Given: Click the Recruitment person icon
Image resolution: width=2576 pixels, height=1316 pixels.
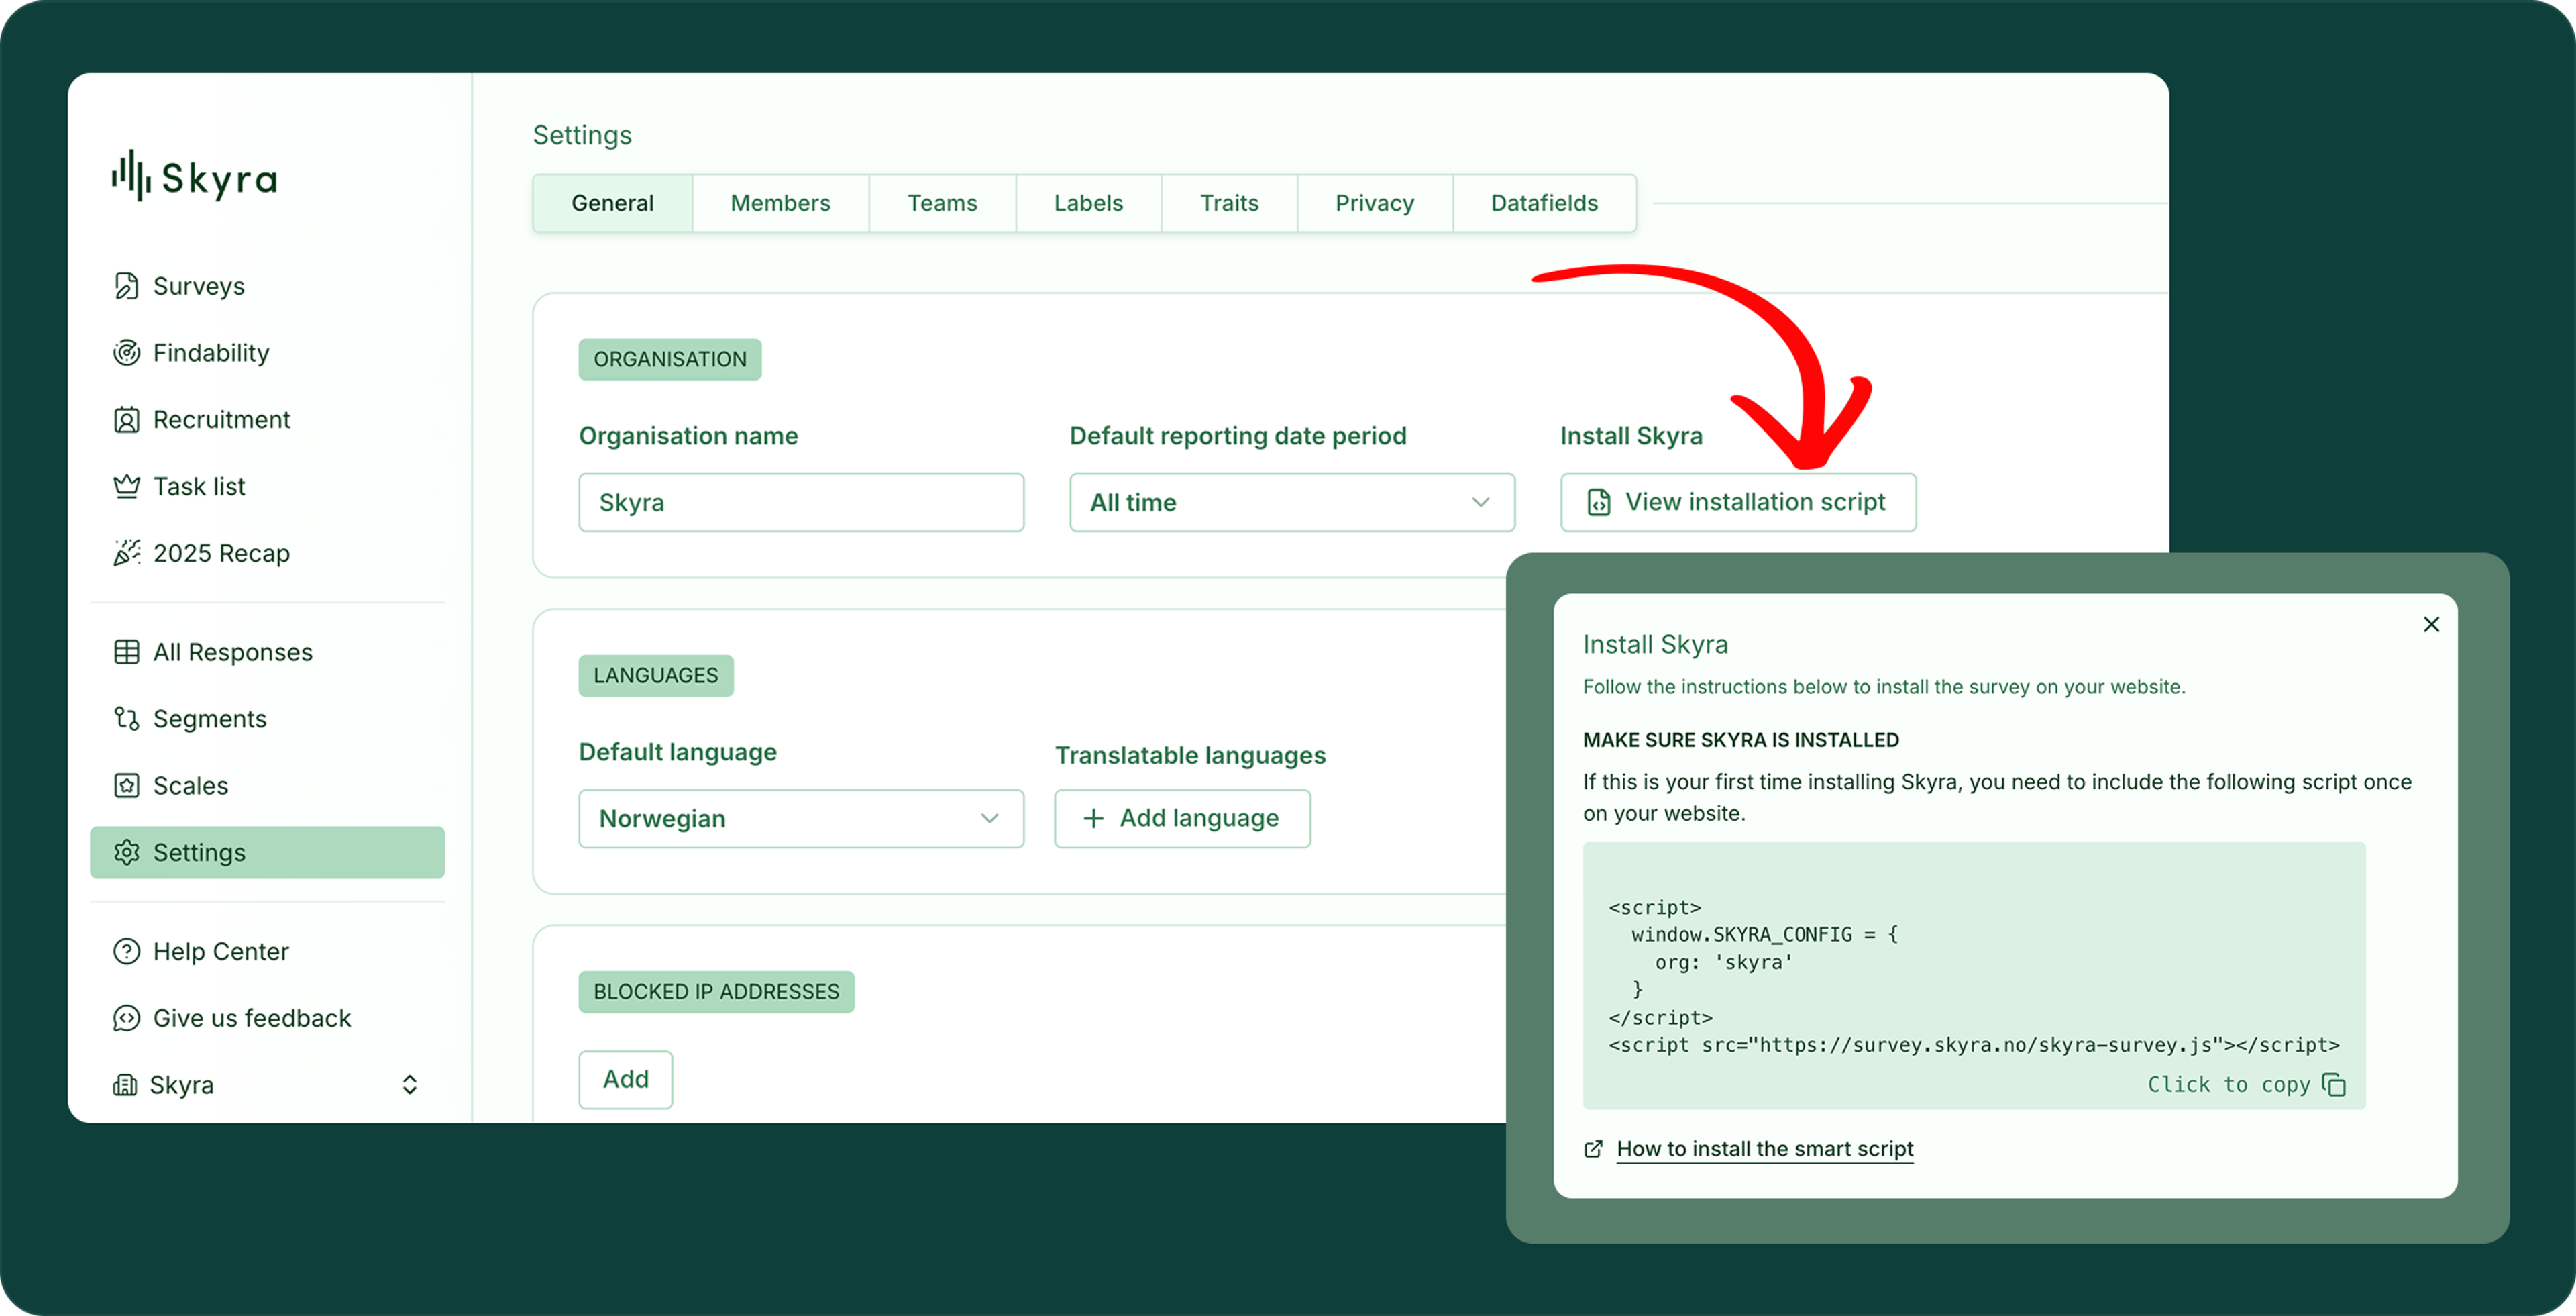Looking at the screenshot, I should click(127, 420).
